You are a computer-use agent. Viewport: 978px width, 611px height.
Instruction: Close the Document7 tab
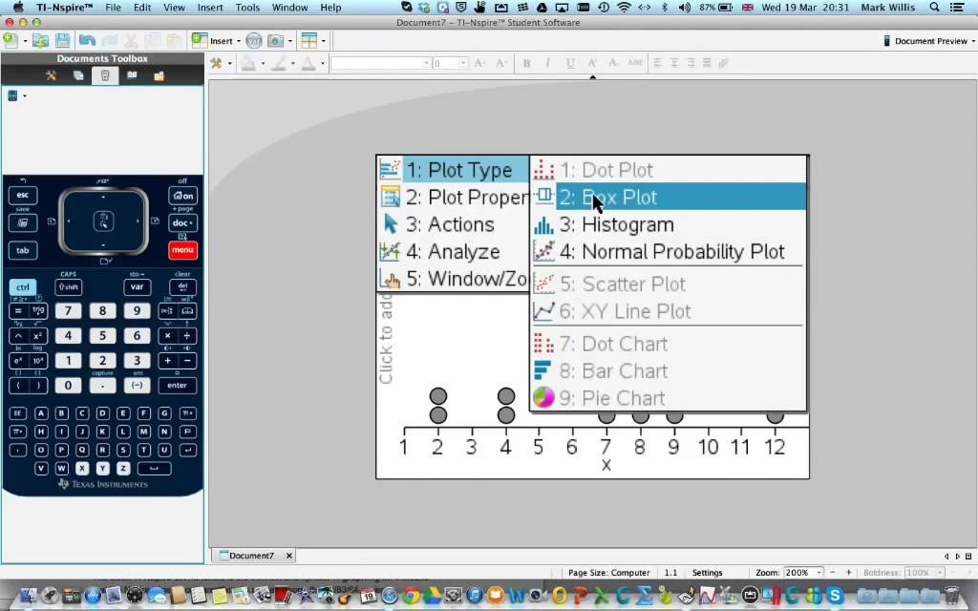click(x=289, y=556)
